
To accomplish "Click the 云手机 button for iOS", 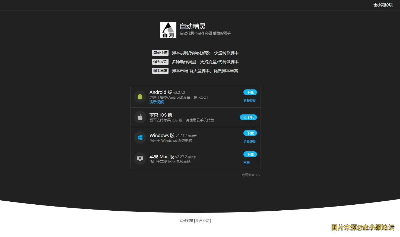I will tap(248, 117).
